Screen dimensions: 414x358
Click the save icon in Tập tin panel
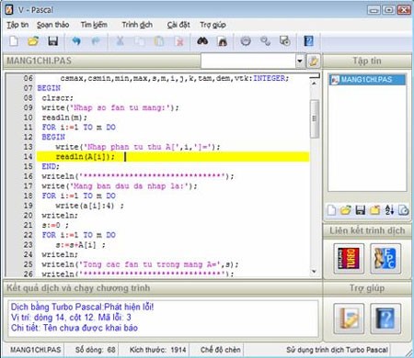tap(361, 210)
